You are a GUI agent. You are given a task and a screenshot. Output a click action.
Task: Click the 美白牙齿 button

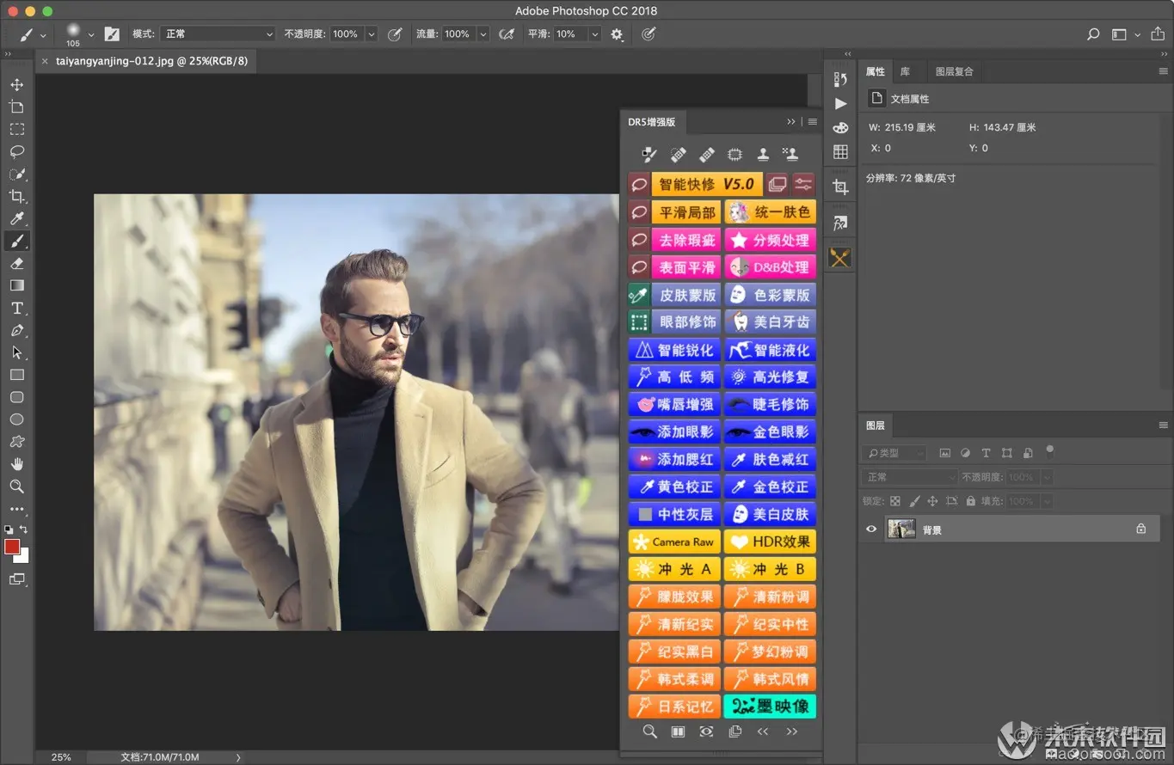click(770, 322)
